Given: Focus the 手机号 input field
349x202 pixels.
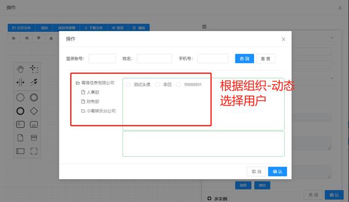Looking at the screenshot, I should [213, 58].
